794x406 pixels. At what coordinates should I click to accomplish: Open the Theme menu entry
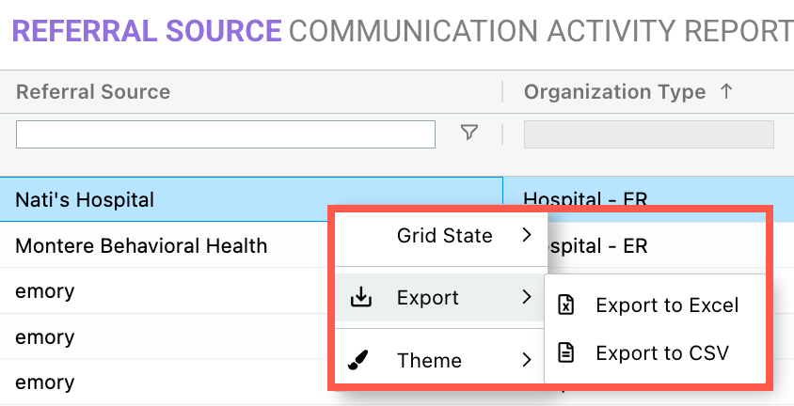click(x=429, y=361)
